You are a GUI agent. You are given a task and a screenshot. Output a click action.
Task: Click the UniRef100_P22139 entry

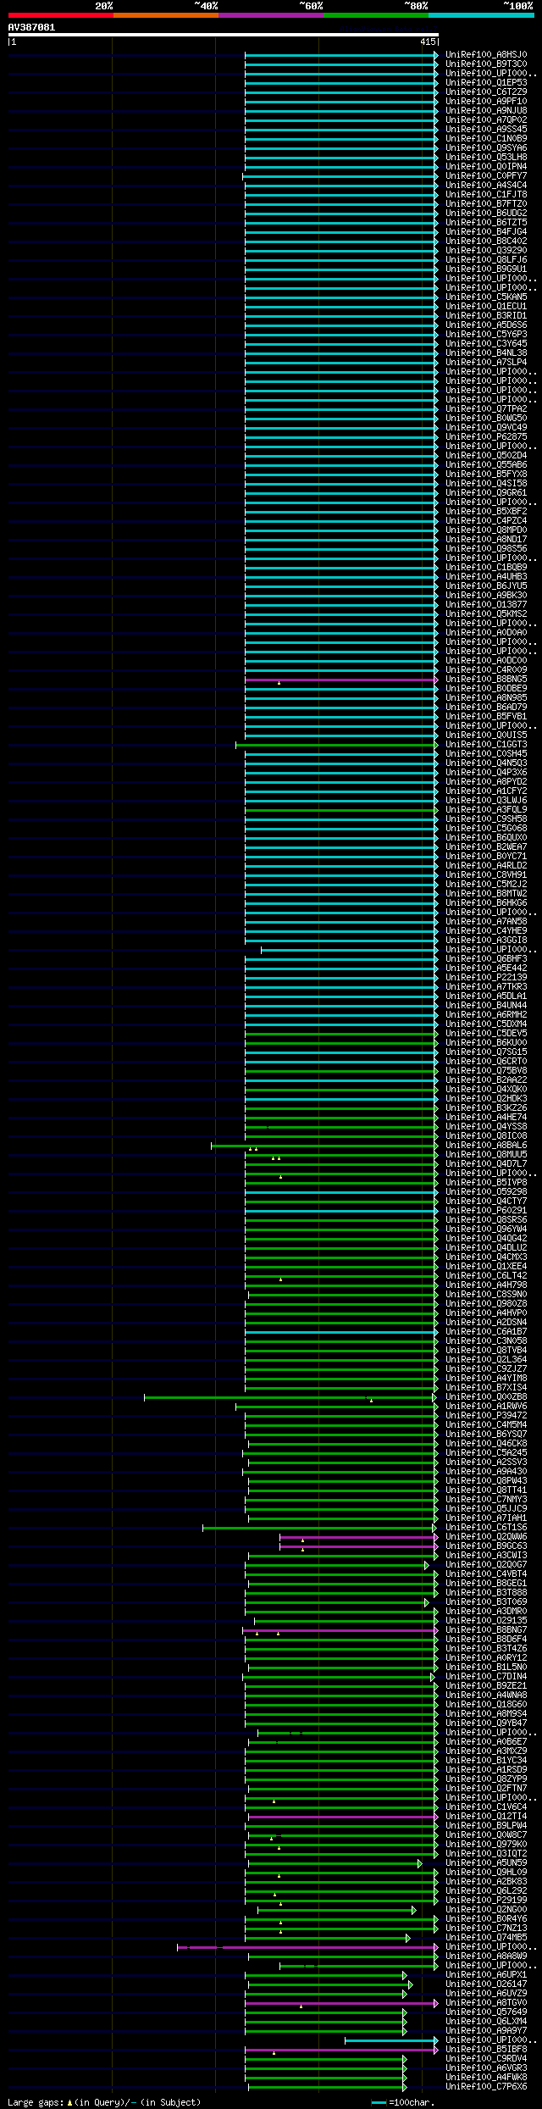tap(486, 978)
